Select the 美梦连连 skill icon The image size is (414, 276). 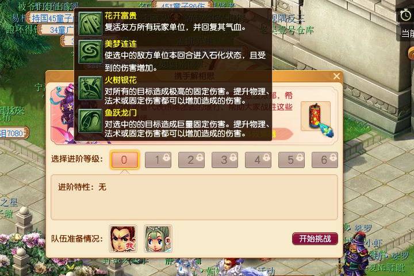pyautogui.click(x=90, y=52)
